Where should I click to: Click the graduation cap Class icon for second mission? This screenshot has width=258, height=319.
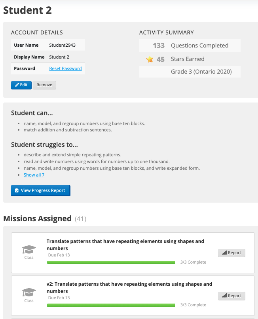click(x=28, y=292)
